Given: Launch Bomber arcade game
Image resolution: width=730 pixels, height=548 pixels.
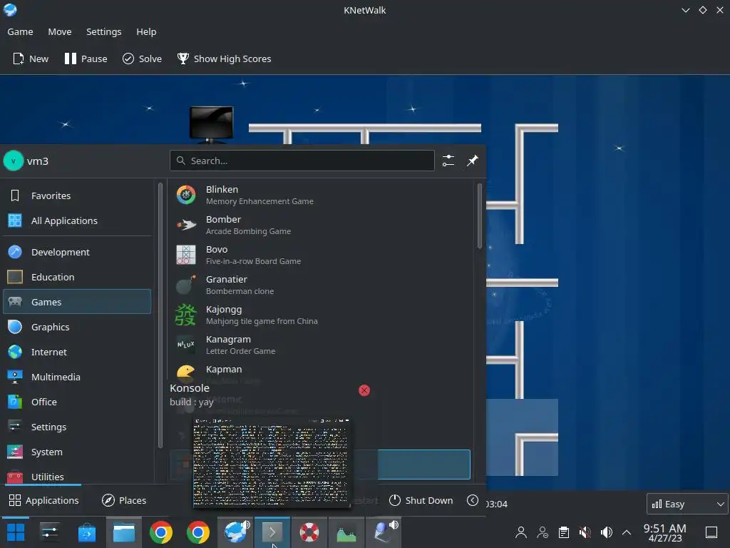Looking at the screenshot, I should pyautogui.click(x=322, y=225).
